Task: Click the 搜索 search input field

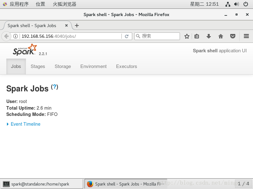Action: (x=157, y=36)
